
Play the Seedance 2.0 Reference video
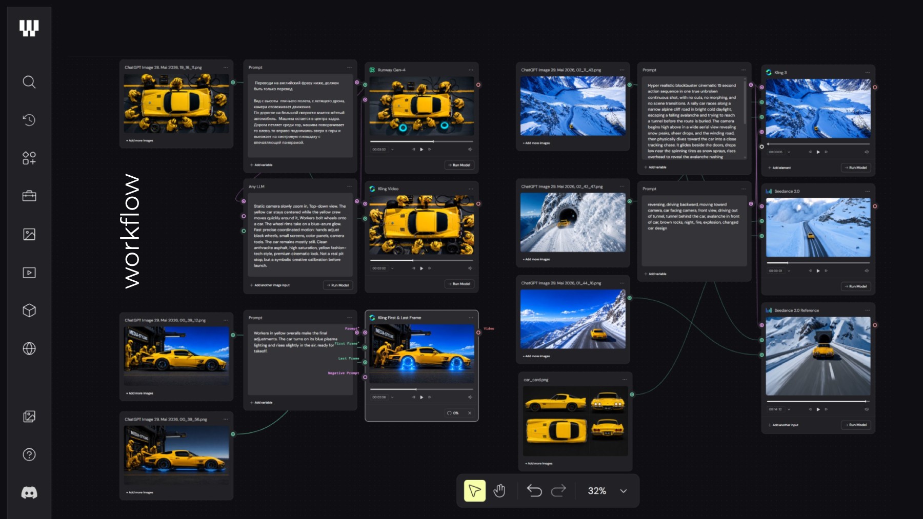click(818, 409)
